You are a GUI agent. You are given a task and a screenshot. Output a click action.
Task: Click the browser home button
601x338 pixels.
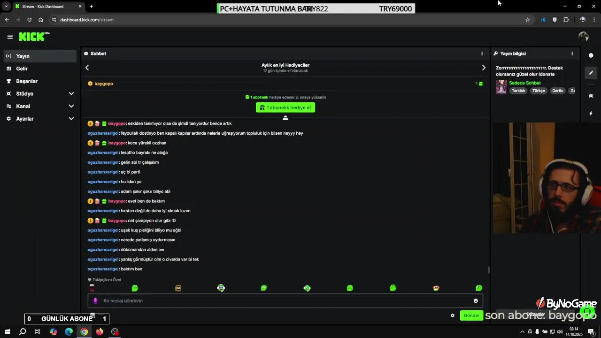pos(41,20)
